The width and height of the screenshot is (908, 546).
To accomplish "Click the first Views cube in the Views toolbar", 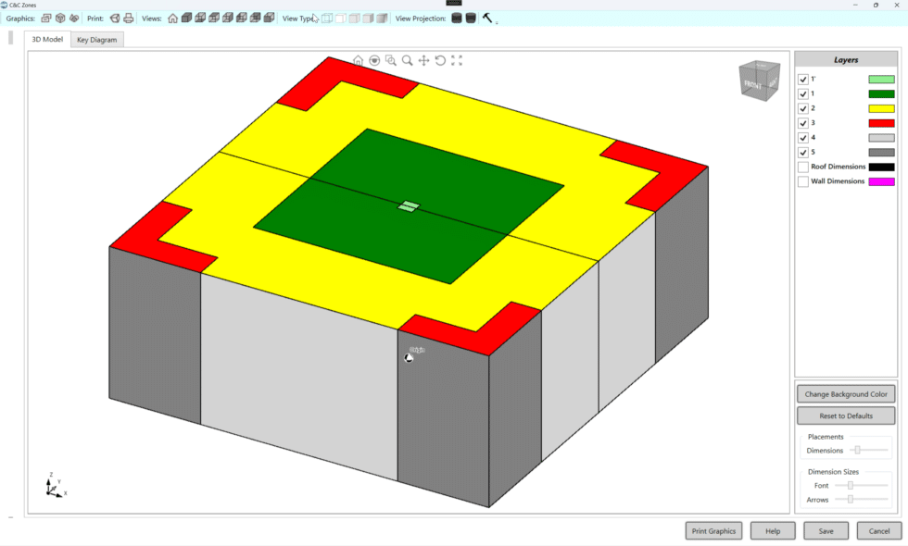I will 187,18.
